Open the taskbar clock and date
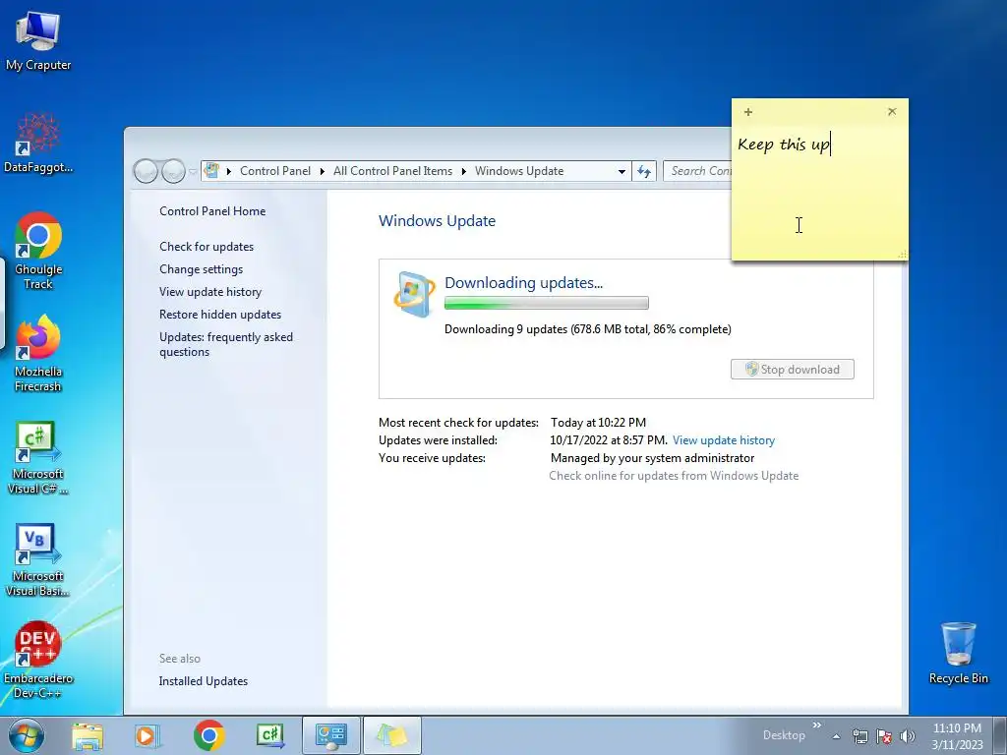Image resolution: width=1007 pixels, height=755 pixels. (957, 736)
